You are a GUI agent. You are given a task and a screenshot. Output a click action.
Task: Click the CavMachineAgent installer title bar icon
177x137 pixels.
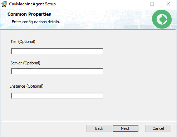(4, 4)
